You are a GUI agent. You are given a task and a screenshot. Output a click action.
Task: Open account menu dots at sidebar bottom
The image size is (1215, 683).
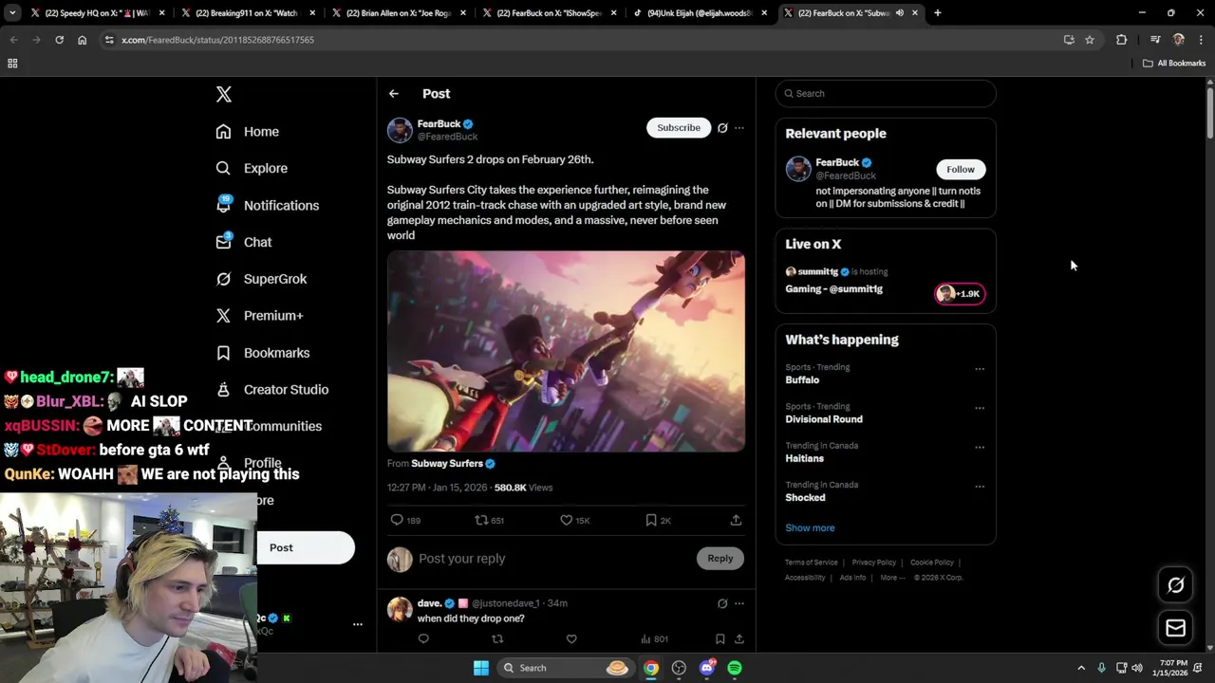click(358, 624)
